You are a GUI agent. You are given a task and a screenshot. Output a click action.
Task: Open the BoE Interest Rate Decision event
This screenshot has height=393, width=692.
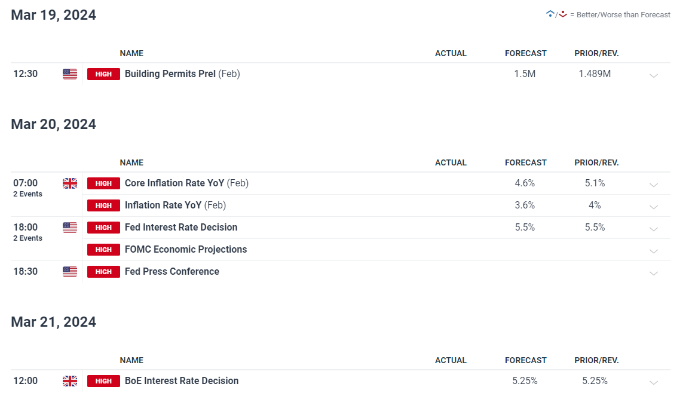[182, 381]
